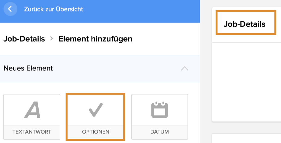Click the blue header bar
The width and height of the screenshot is (281, 143).
click(x=136, y=11)
